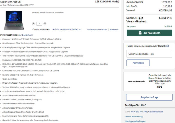Click the Festplatte 512 GB SSD row
The image size is (175, 123).
tap(22, 60)
